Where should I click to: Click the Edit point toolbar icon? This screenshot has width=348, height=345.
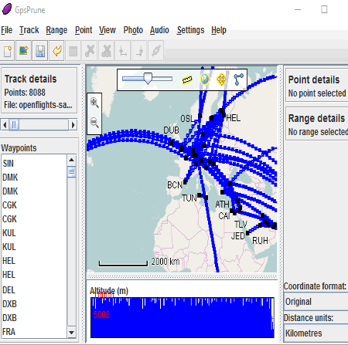coord(73,51)
